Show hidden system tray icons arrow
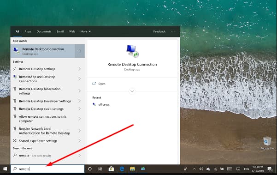This screenshot has height=175, width=277. point(194,169)
